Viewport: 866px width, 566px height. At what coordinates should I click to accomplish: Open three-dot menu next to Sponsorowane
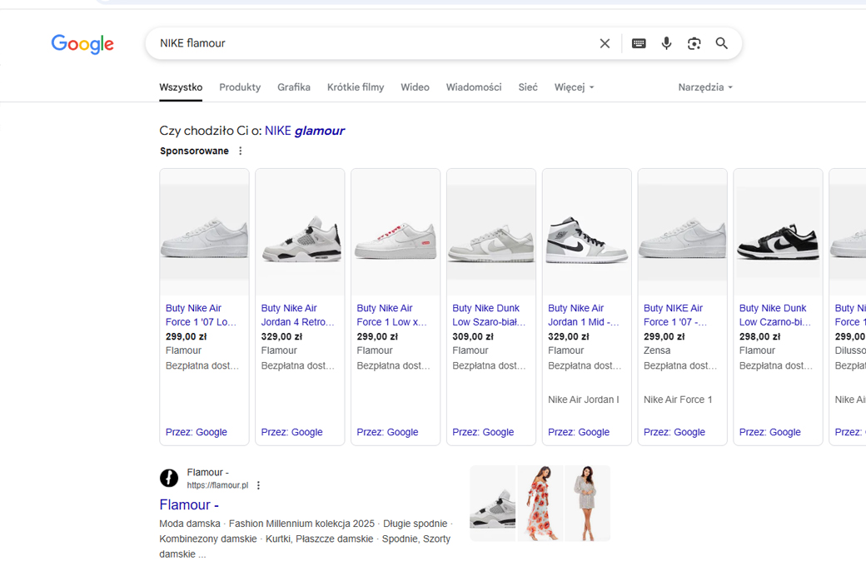point(241,151)
